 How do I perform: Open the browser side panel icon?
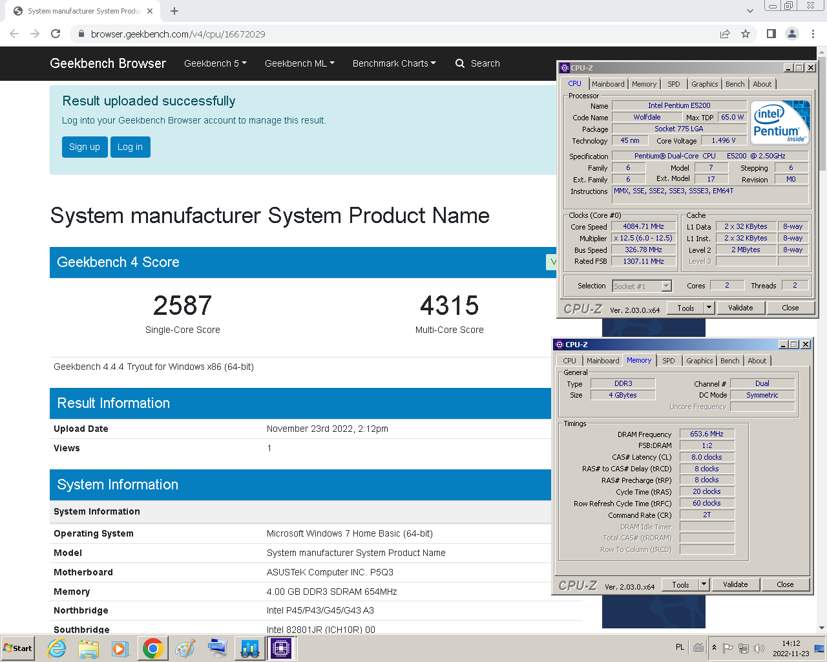point(771,34)
